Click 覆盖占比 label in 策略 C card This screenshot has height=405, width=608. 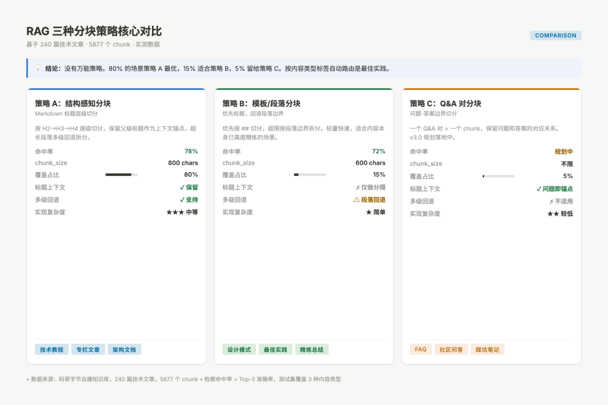(x=422, y=176)
